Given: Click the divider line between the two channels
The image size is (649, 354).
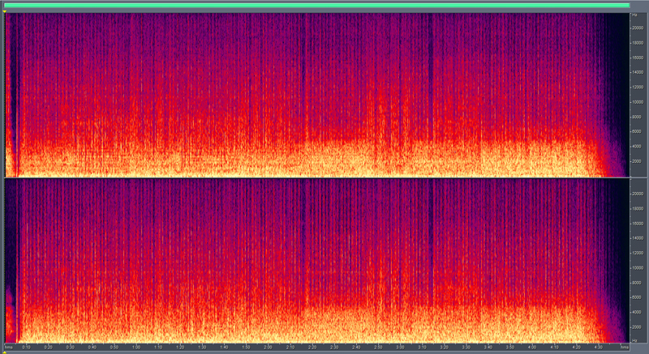Looking at the screenshot, I should tap(316, 177).
